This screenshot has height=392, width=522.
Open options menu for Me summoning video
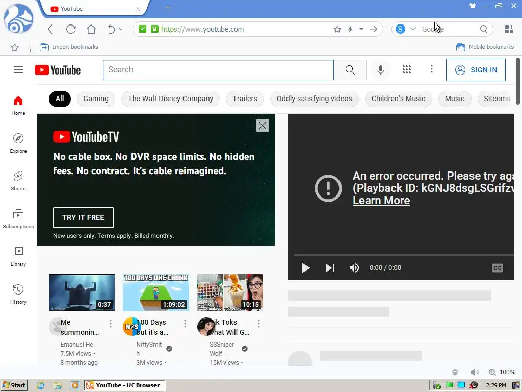pyautogui.click(x=111, y=323)
